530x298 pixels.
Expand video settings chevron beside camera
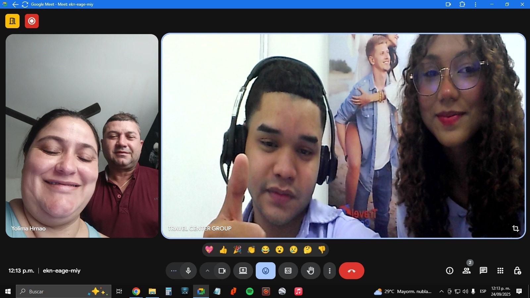(207, 271)
